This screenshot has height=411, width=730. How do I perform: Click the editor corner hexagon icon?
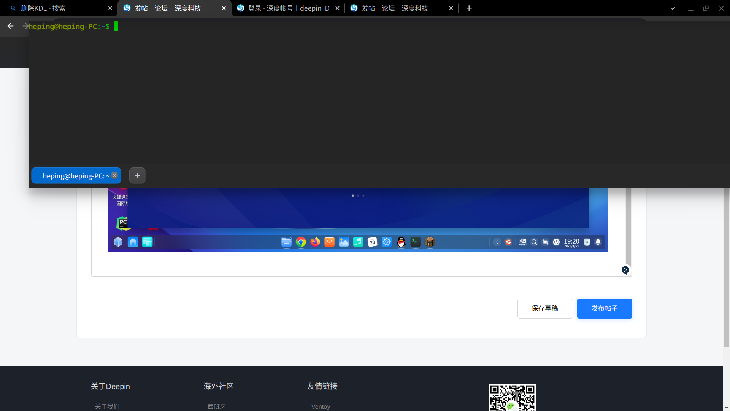tap(625, 270)
